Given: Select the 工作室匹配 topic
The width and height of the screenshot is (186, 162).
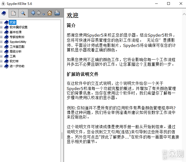Looking at the screenshot, I should pos(17,47).
